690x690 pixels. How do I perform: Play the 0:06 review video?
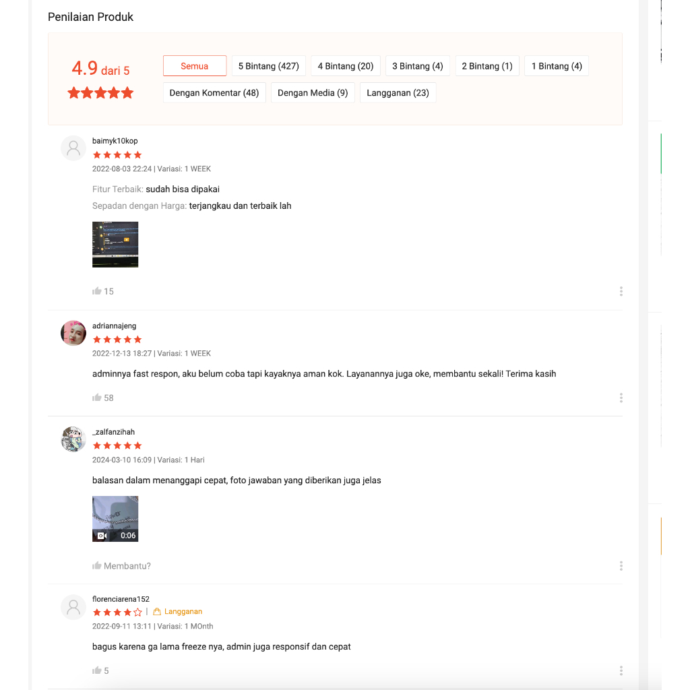(115, 519)
